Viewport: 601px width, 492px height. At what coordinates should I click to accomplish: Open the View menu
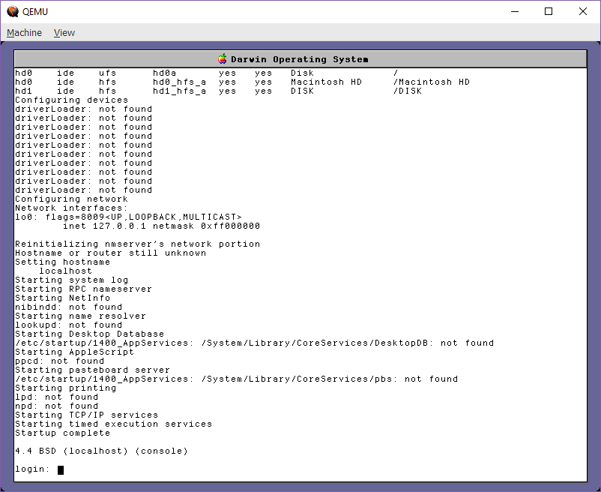click(x=64, y=32)
